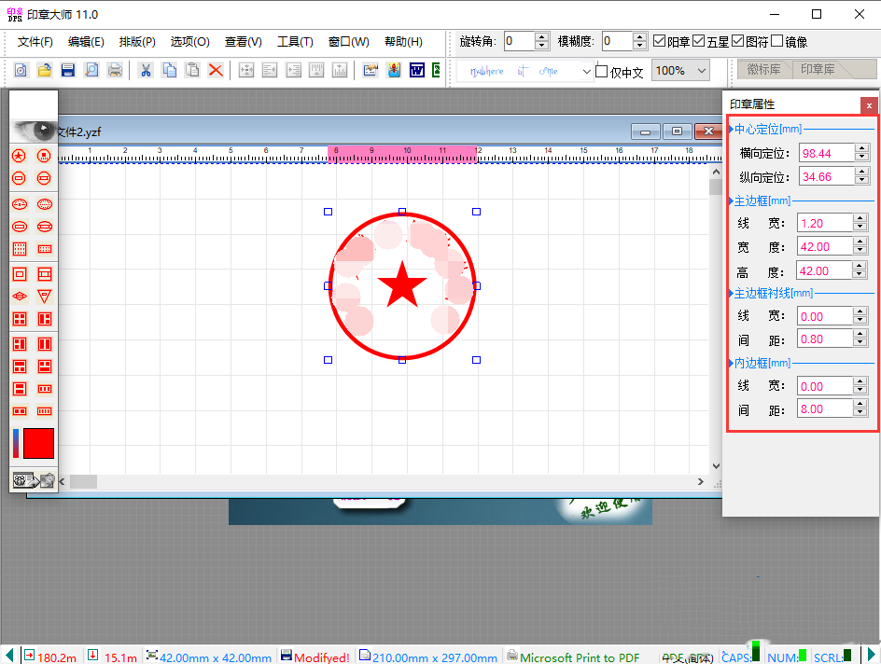Click the vertical scrollbar down arrow
Viewport: 881px width, 664px height.
tap(716, 466)
